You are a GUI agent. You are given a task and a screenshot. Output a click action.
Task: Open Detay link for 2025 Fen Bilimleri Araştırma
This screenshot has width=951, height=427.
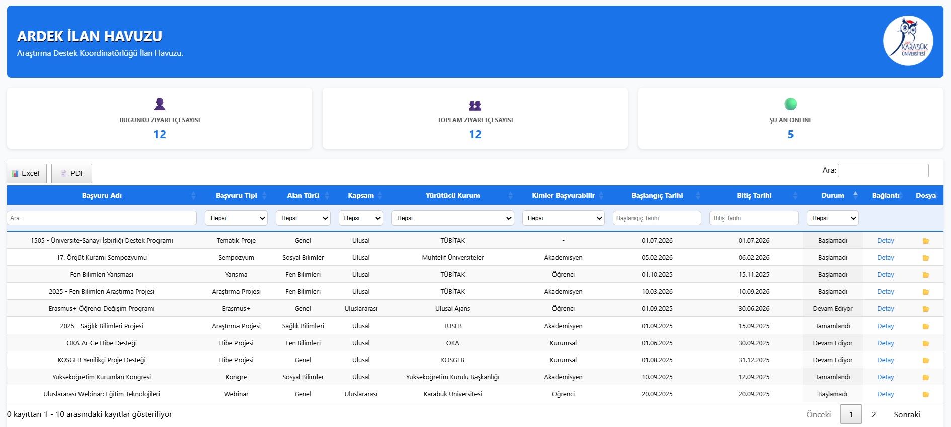click(x=885, y=292)
